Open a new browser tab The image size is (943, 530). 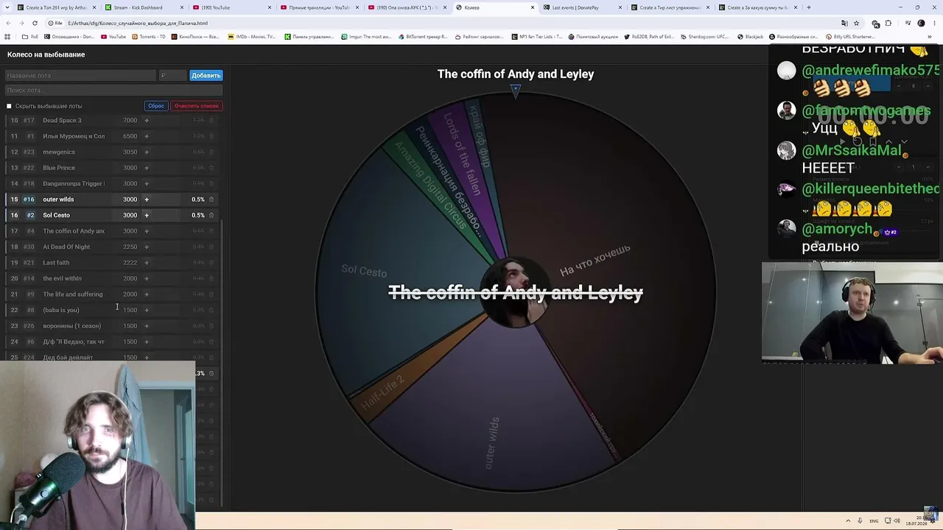coord(808,7)
